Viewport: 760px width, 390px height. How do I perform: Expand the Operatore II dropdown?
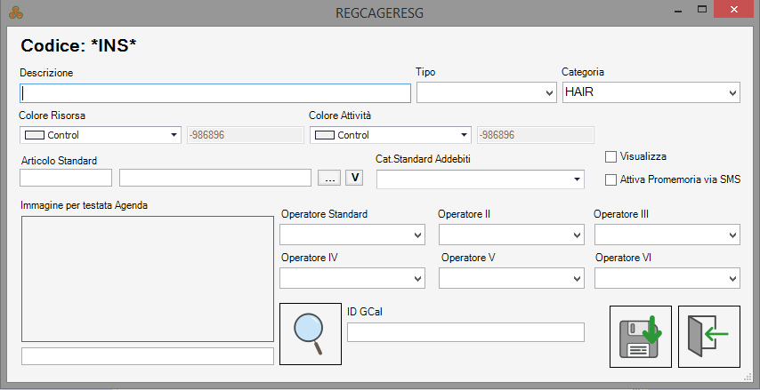point(511,235)
